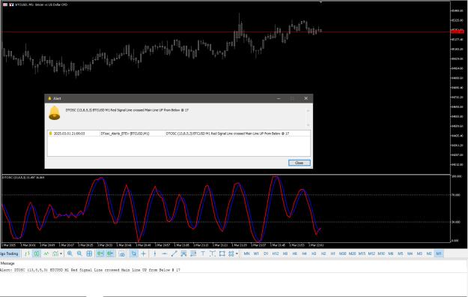Click alert message scroll down arrow
Screen dimensions: 468x297
point(308,125)
